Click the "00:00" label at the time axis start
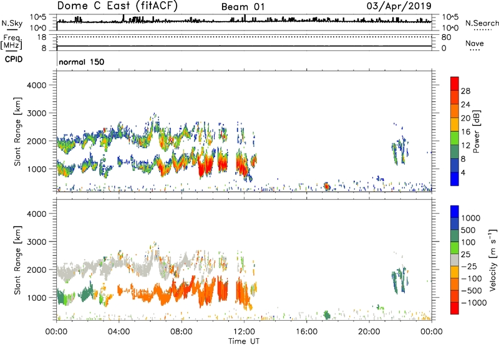Screen dimensions: 499x345 click(56, 332)
